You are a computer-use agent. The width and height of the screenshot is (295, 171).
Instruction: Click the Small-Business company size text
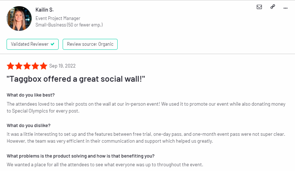[69, 25]
